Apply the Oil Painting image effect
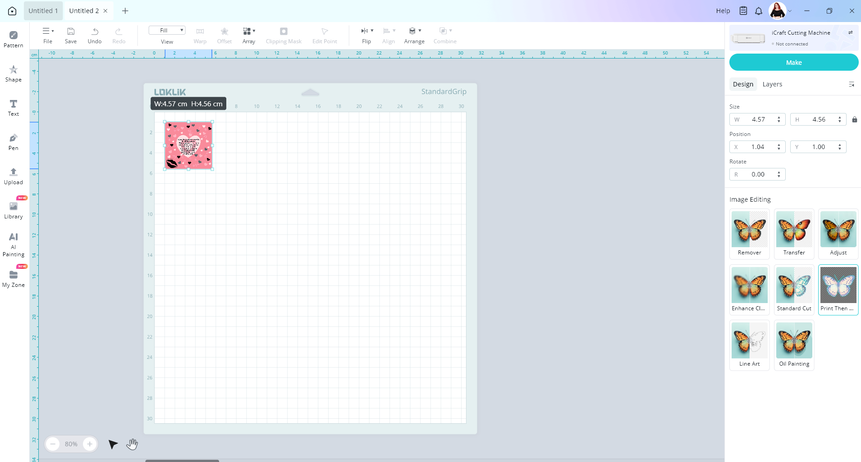This screenshot has height=462, width=861. coord(794,345)
